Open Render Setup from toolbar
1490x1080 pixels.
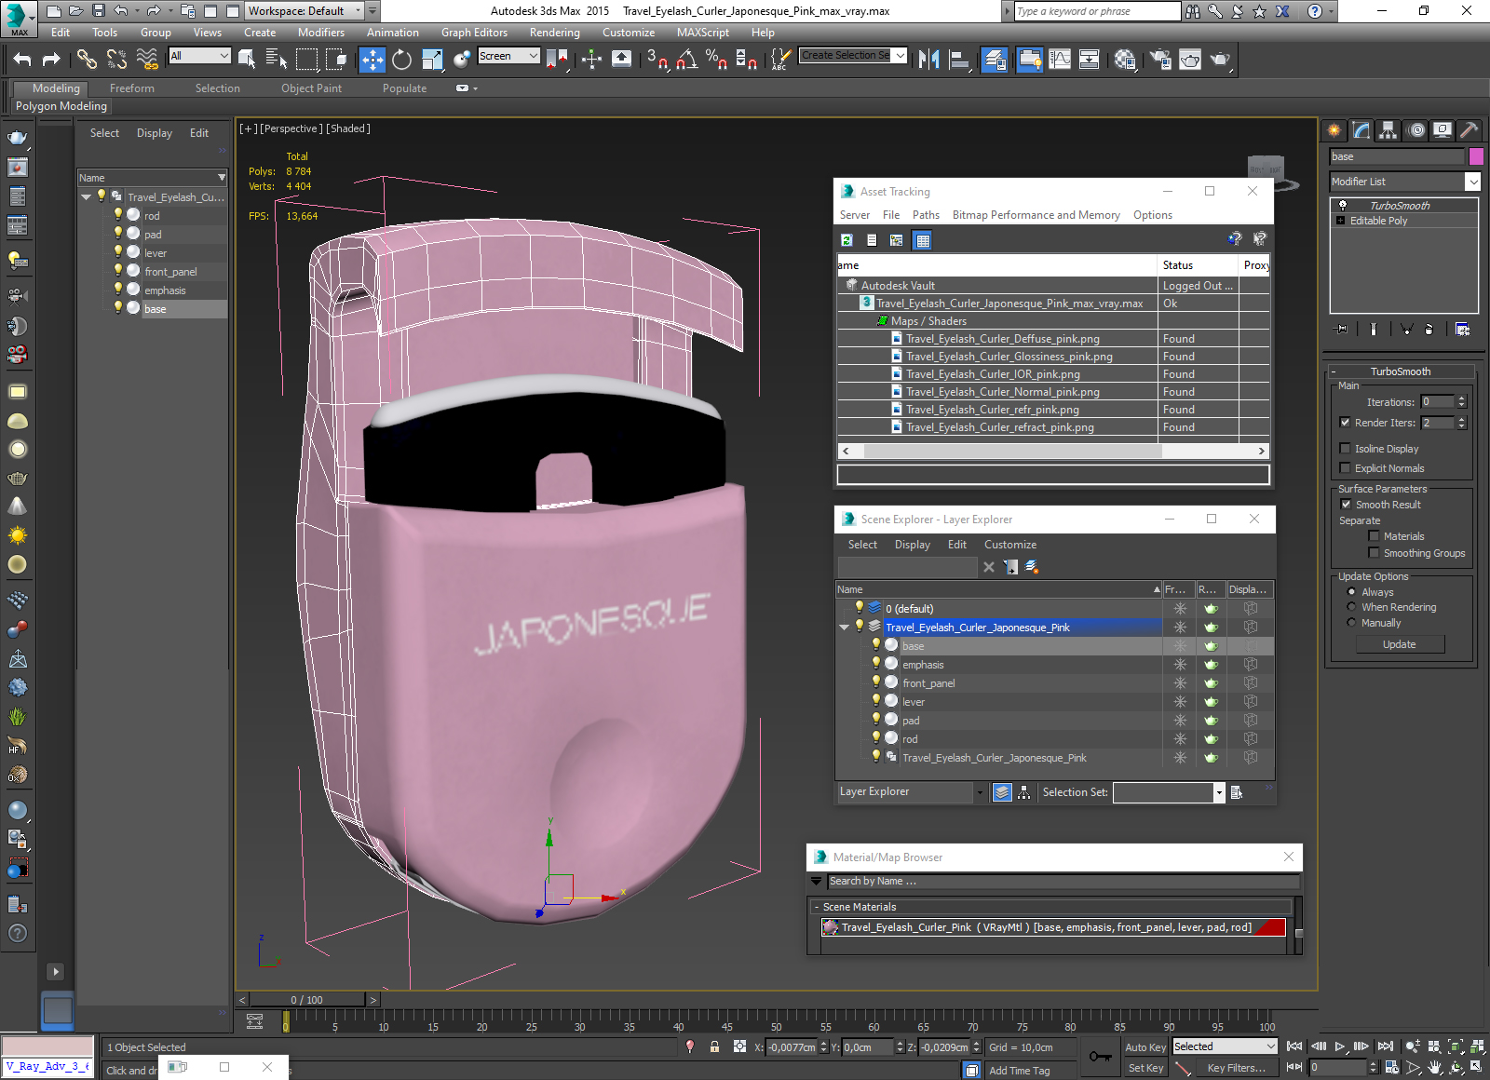[1160, 60]
